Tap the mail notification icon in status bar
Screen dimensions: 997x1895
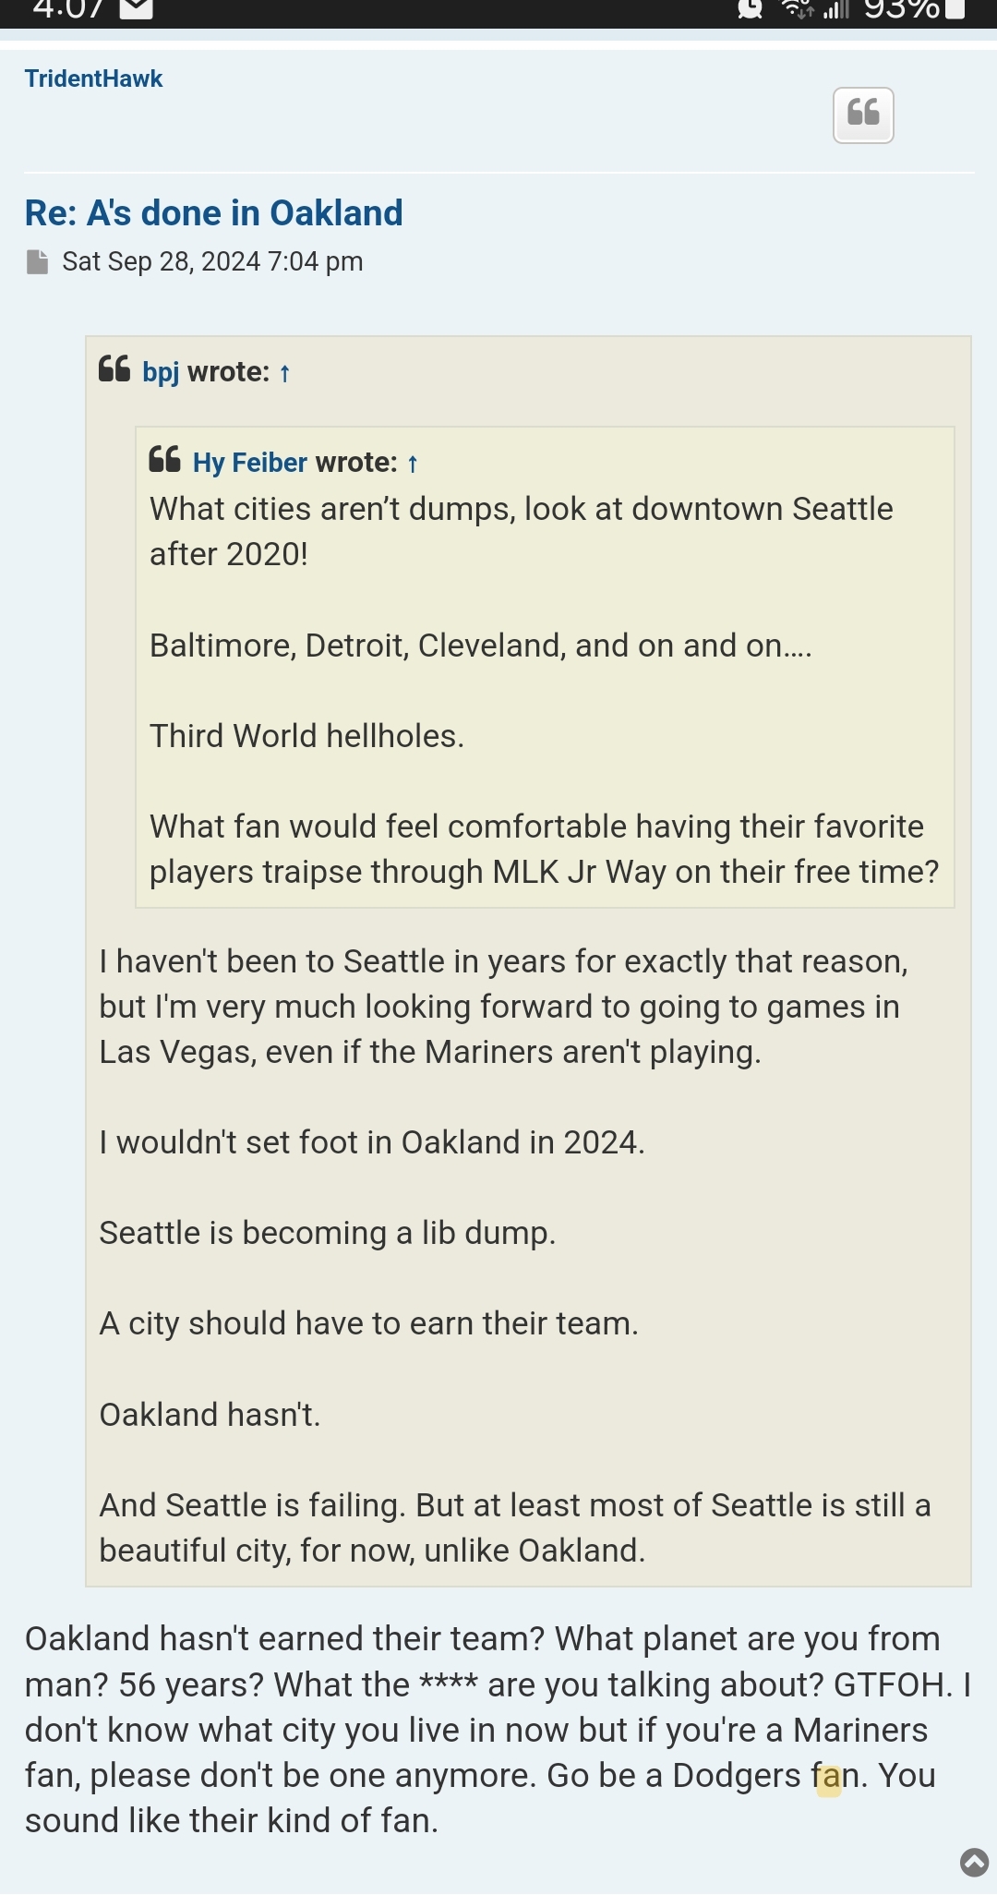pos(137,9)
